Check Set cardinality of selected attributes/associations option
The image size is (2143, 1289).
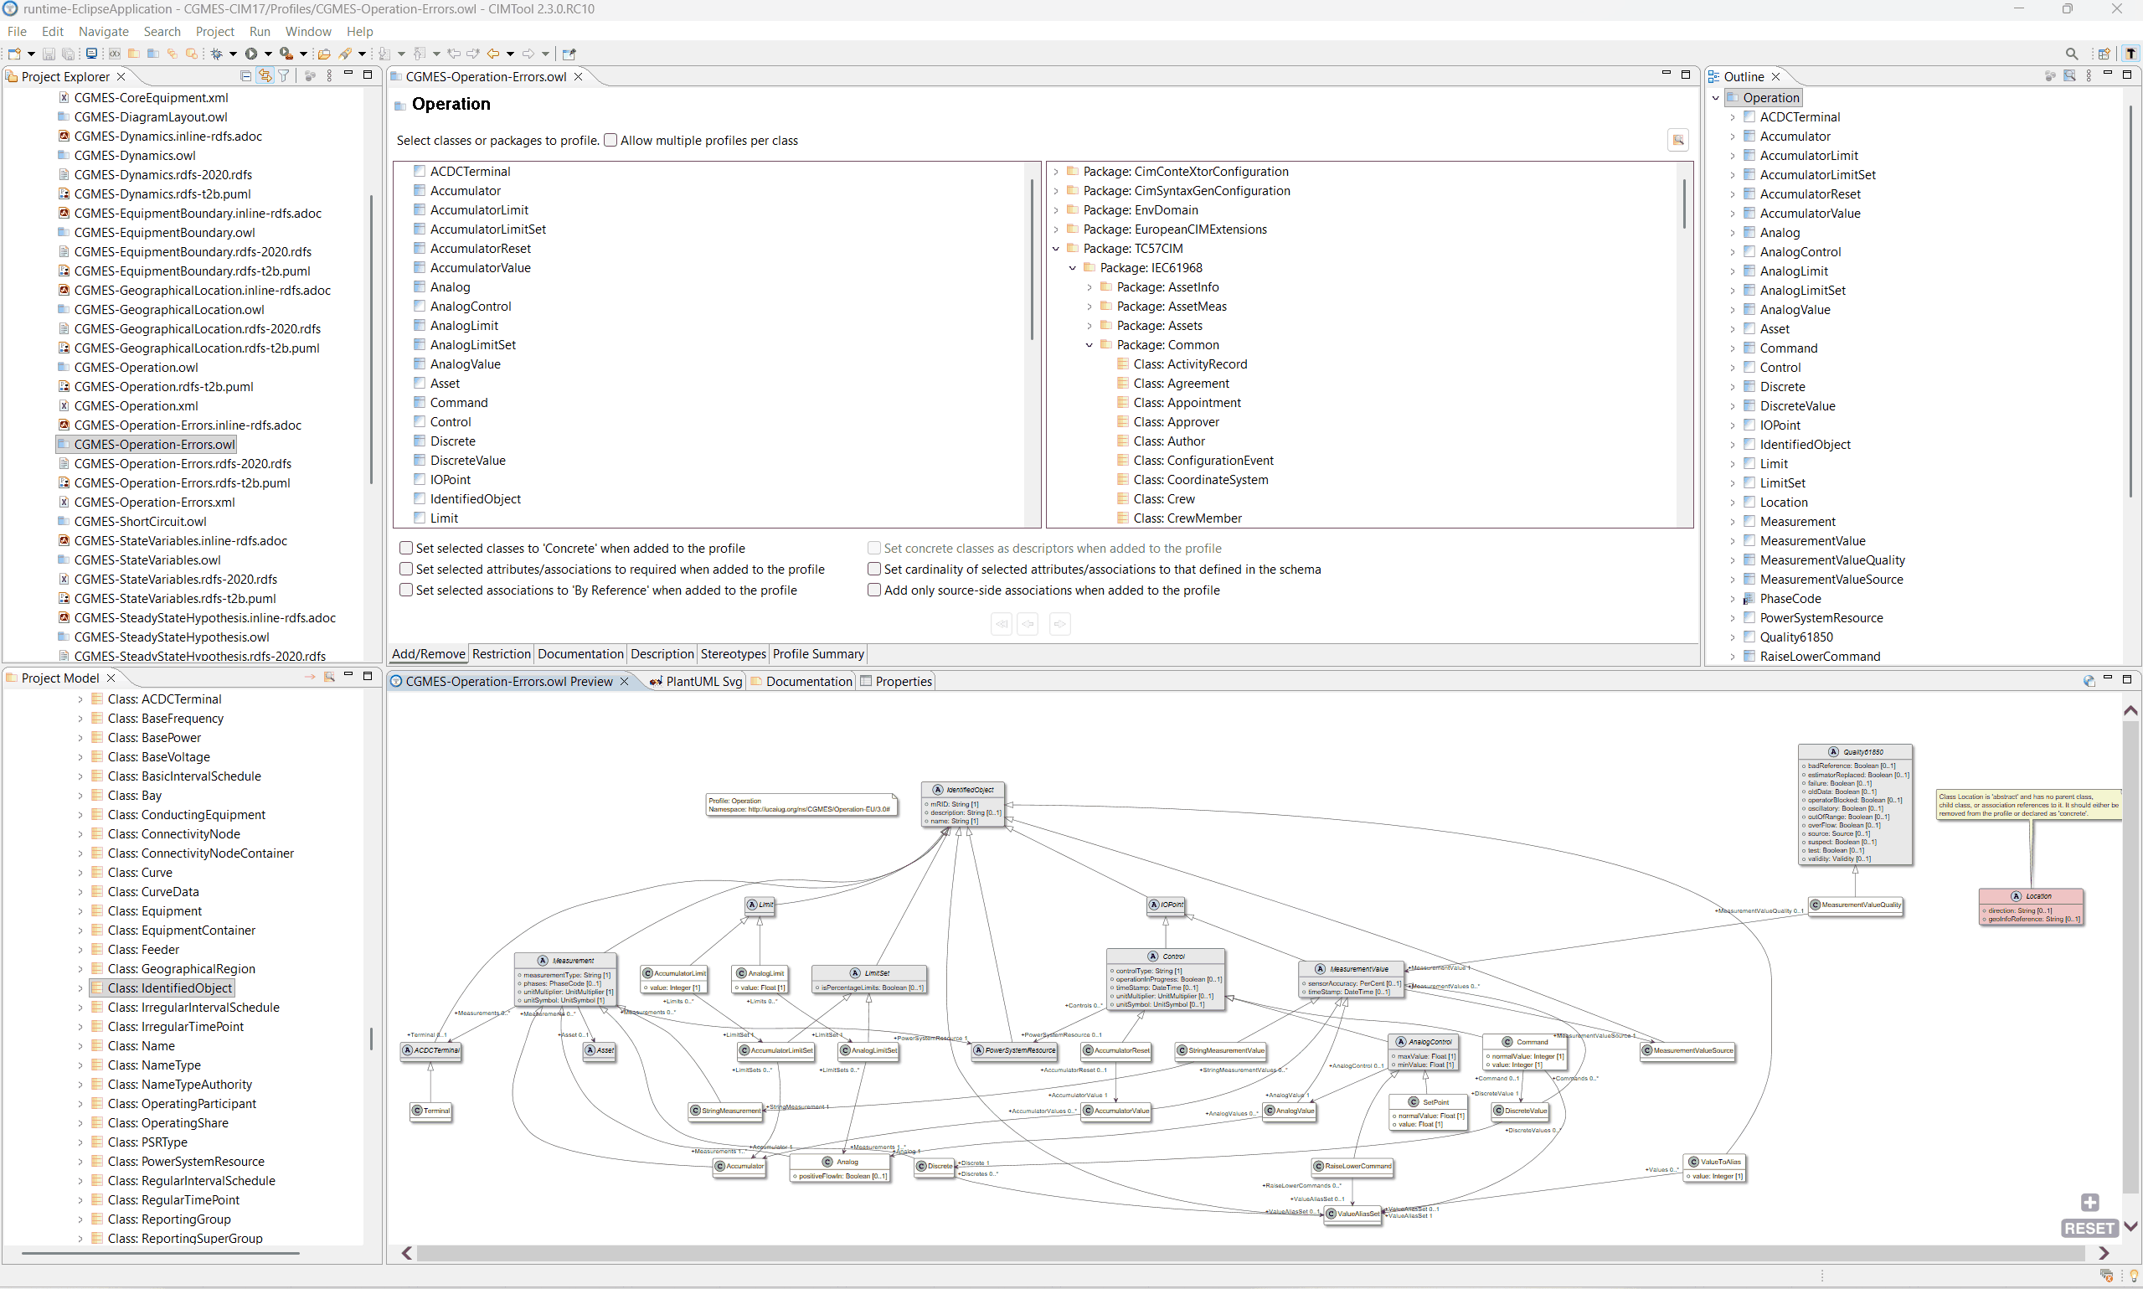click(x=873, y=569)
